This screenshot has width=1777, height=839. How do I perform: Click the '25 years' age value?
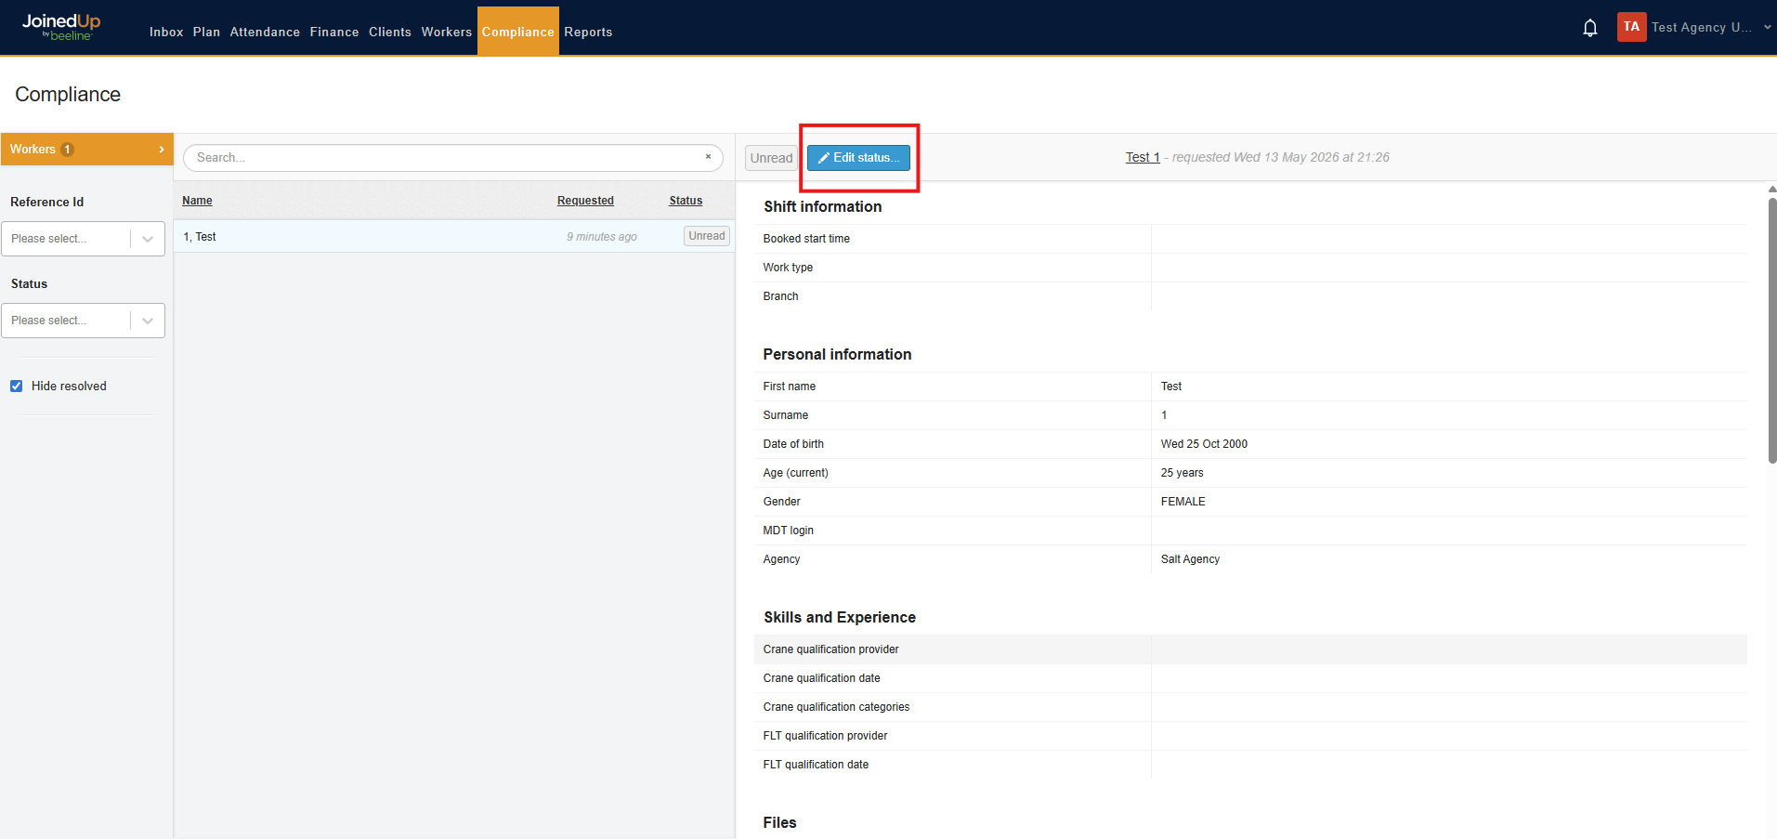pyautogui.click(x=1182, y=473)
